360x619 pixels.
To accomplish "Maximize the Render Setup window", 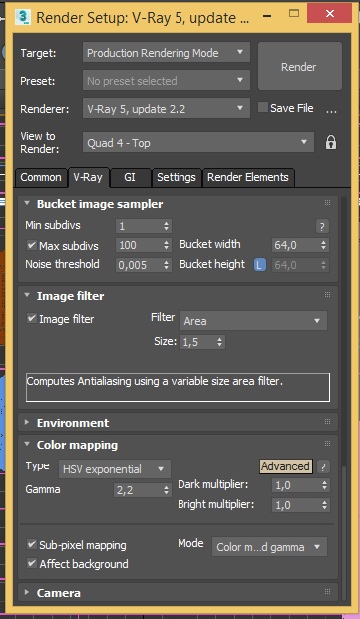I will [x=294, y=13].
